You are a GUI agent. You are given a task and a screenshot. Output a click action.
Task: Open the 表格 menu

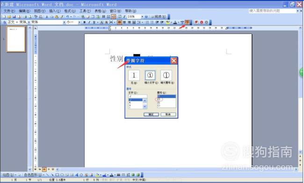click(x=100, y=11)
